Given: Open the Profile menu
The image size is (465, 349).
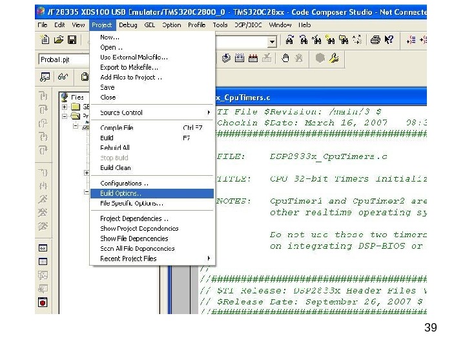Looking at the screenshot, I should click(x=196, y=25).
